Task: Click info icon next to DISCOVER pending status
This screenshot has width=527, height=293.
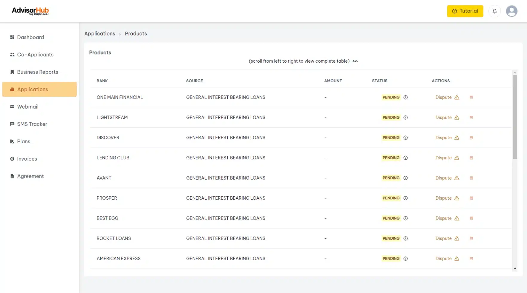Action: tap(405, 138)
